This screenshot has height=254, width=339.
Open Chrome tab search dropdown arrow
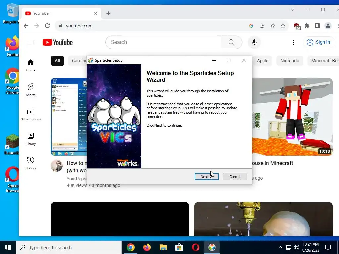(293, 10)
